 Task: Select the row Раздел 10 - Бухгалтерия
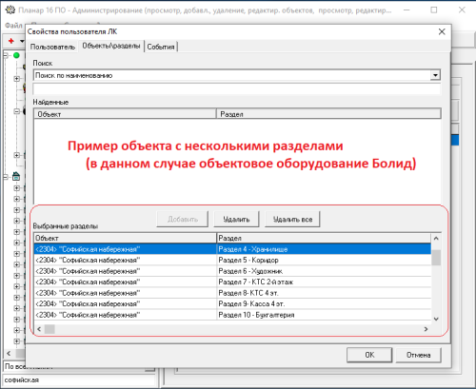[232, 315]
